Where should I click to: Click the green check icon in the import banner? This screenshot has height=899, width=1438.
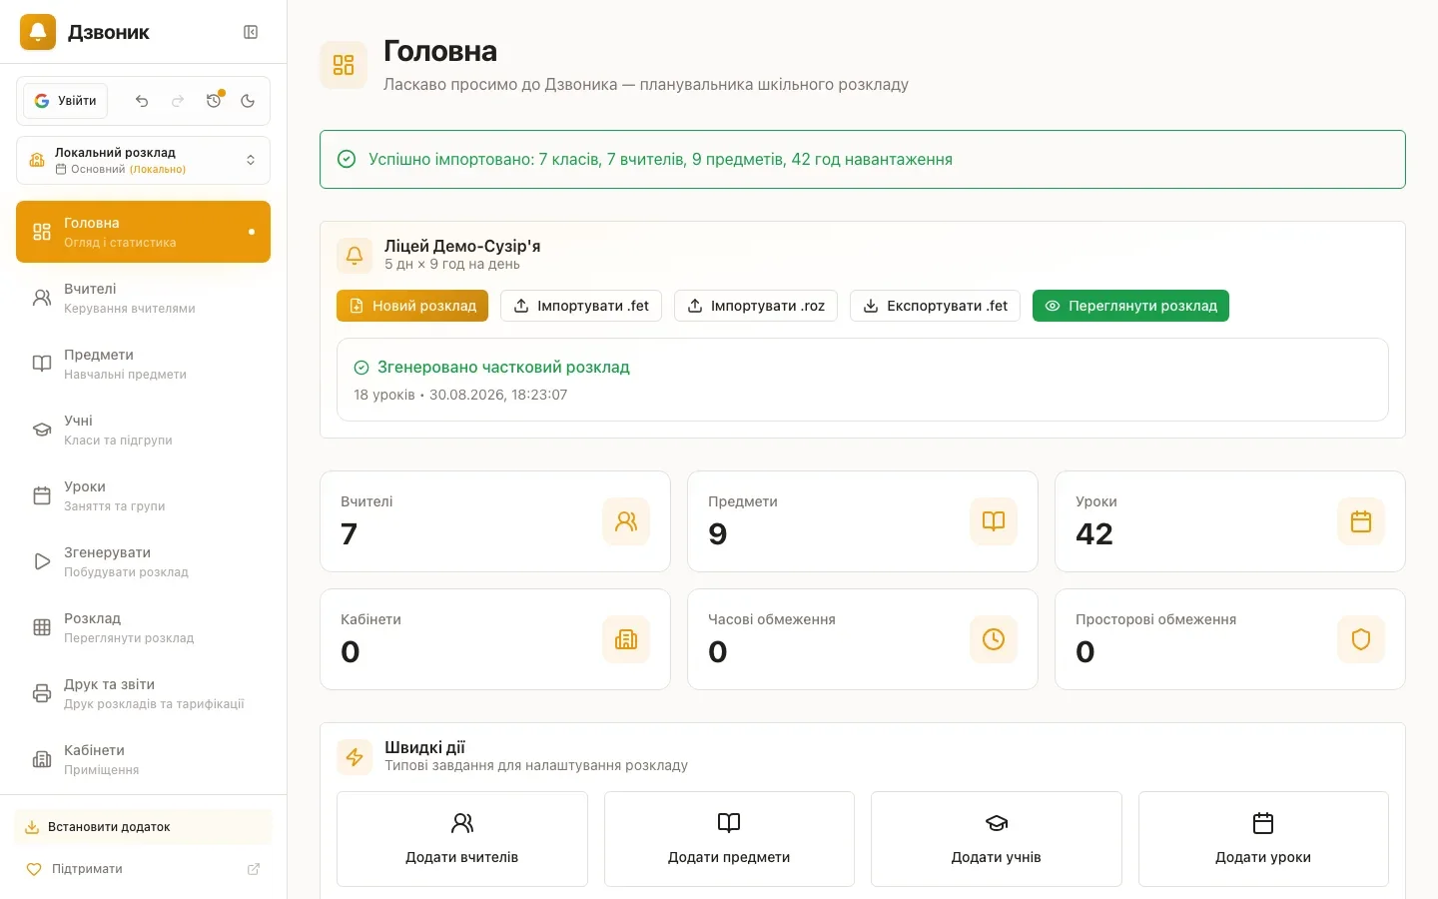point(347,159)
